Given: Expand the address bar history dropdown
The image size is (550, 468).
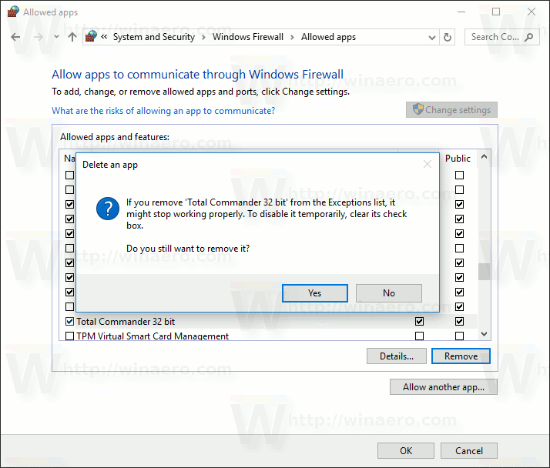Looking at the screenshot, I should click(x=432, y=37).
